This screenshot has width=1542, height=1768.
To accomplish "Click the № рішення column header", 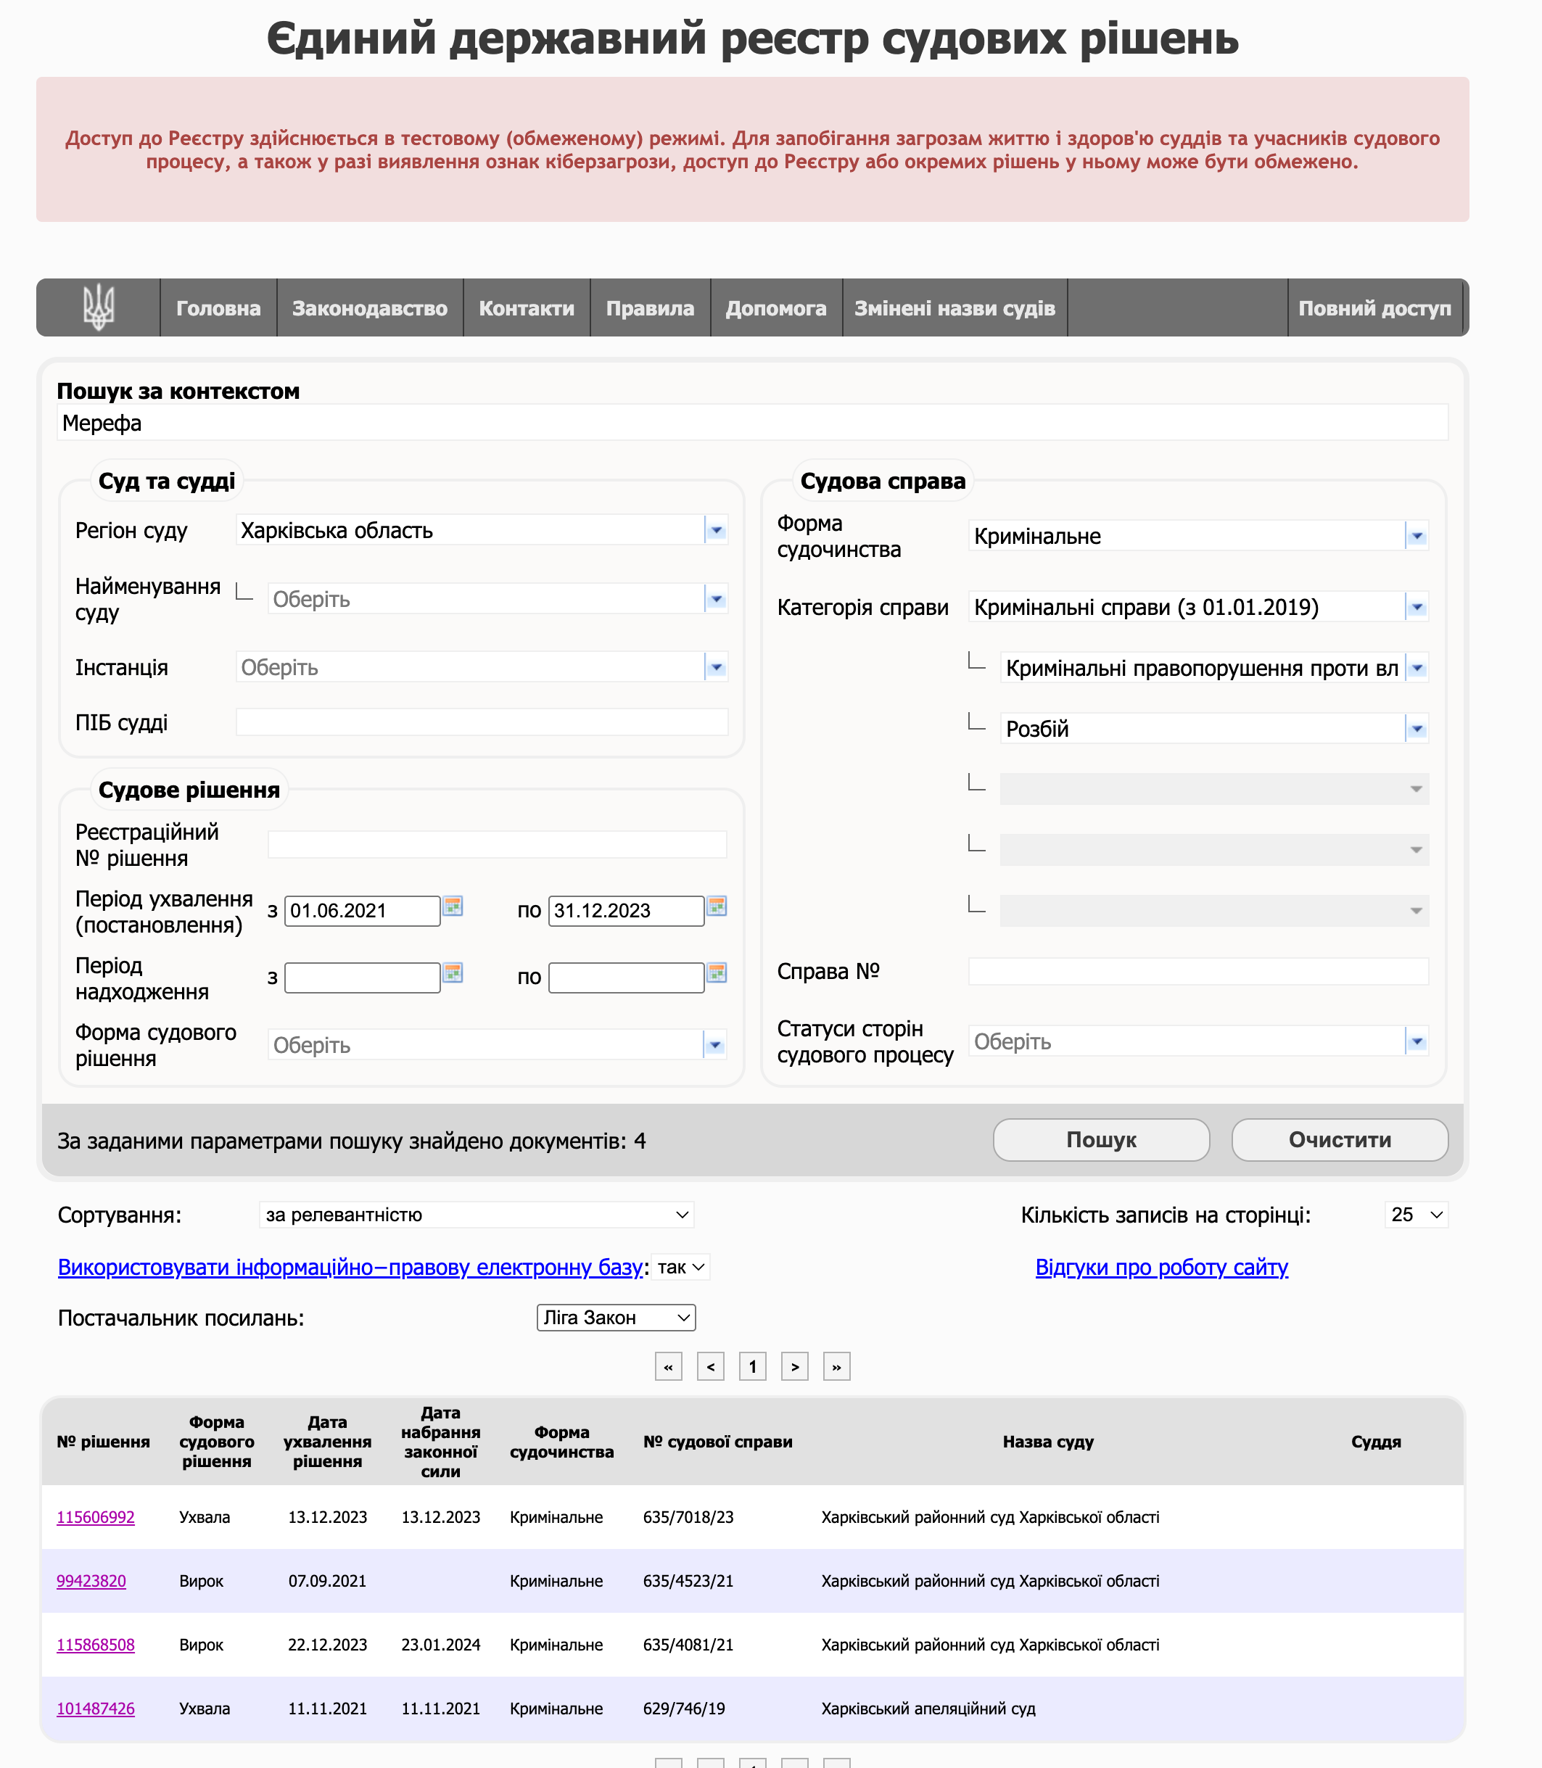I will click(103, 1441).
